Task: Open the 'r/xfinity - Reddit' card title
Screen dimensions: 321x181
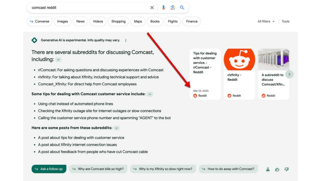Action: [234, 77]
